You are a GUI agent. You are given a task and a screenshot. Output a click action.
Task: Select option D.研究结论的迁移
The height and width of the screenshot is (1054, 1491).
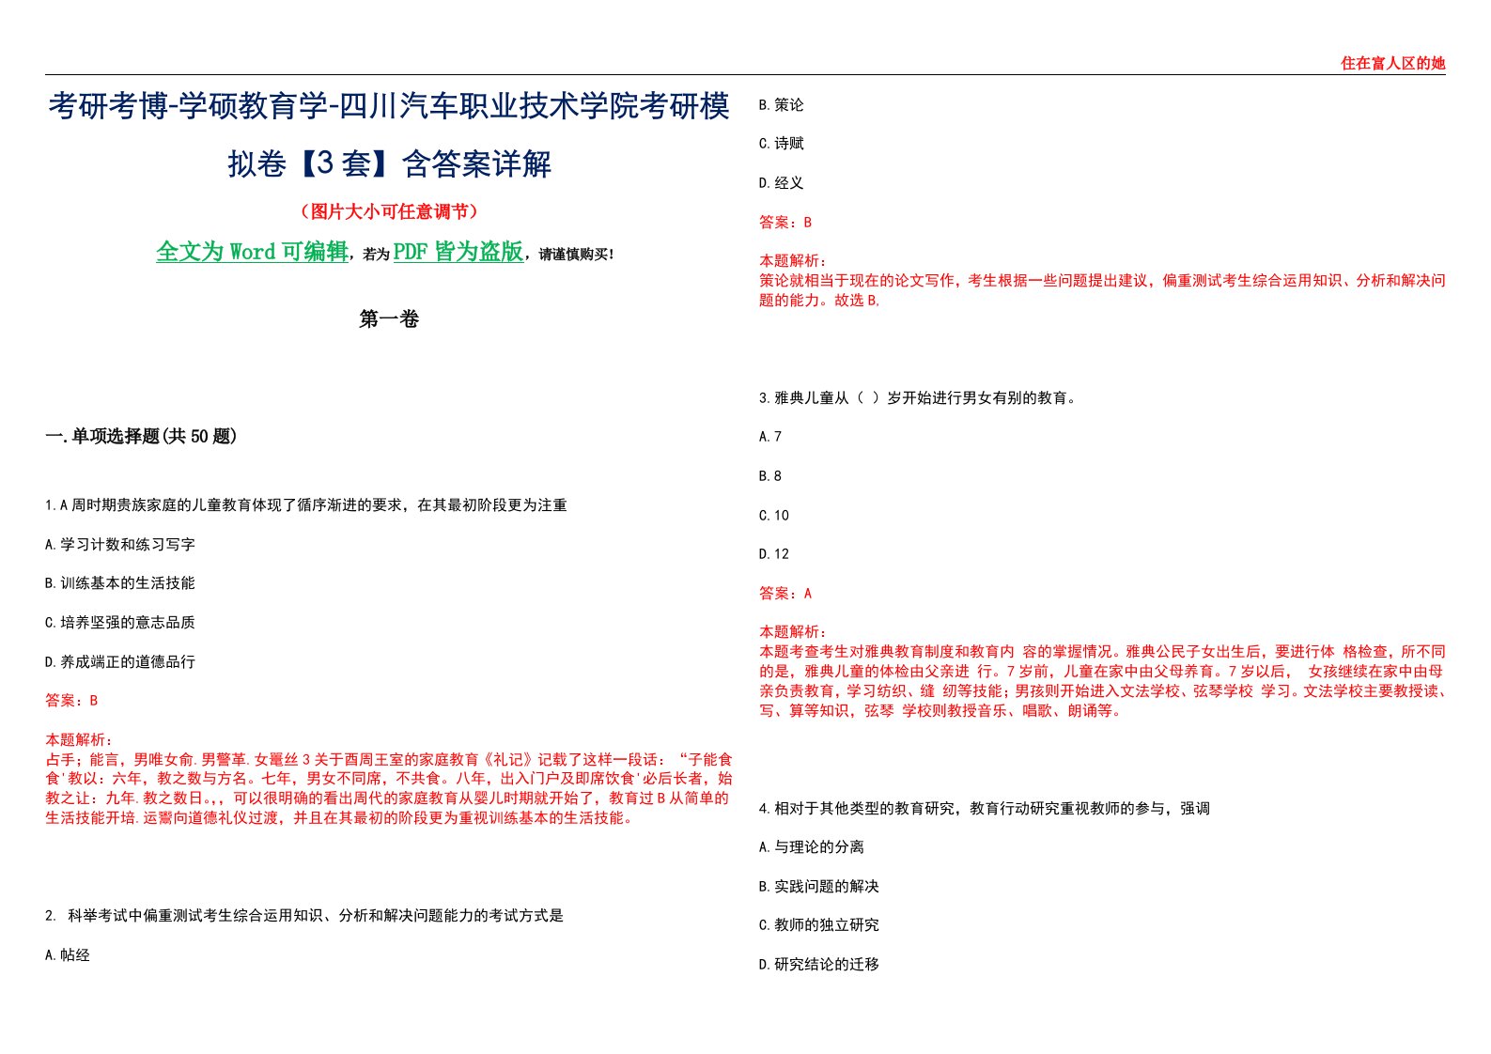819,965
